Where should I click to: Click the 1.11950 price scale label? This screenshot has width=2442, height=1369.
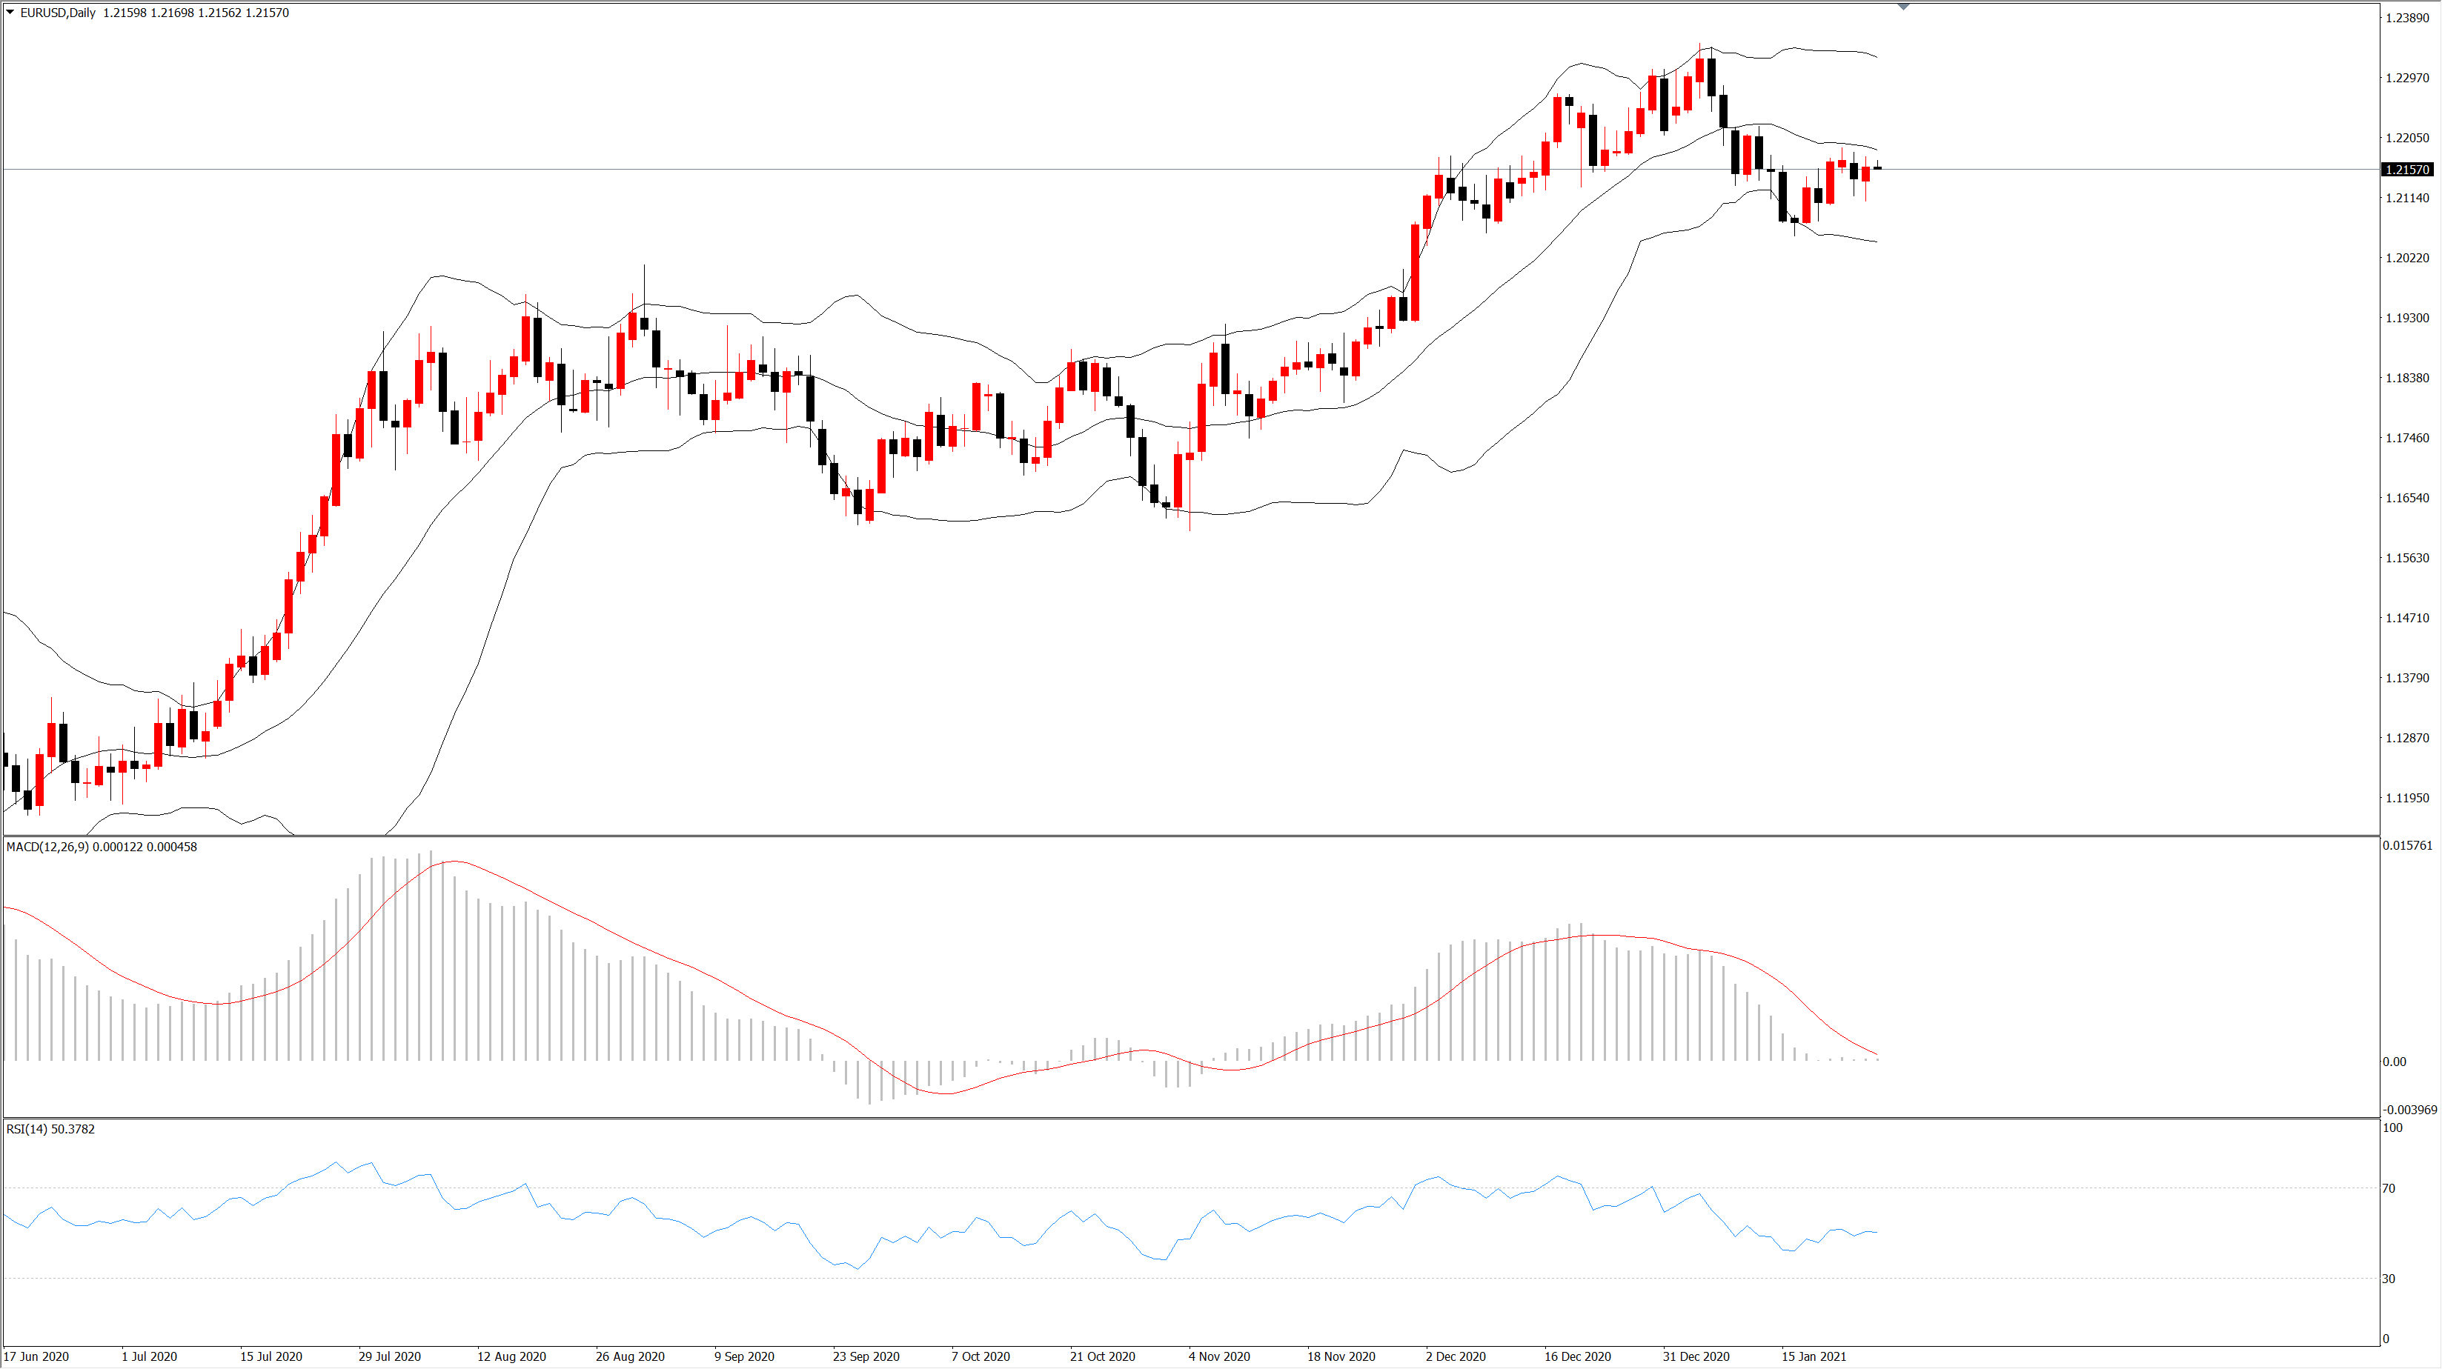click(x=2408, y=798)
